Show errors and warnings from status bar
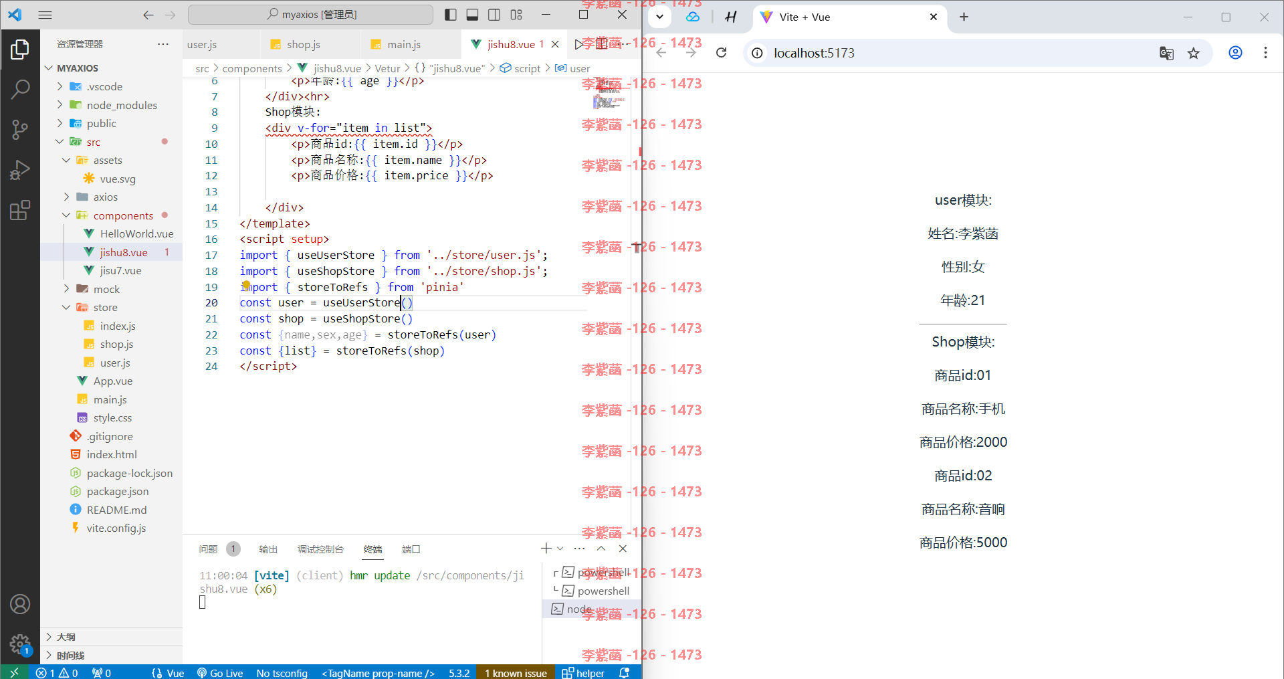This screenshot has height=679, width=1284. [x=57, y=672]
